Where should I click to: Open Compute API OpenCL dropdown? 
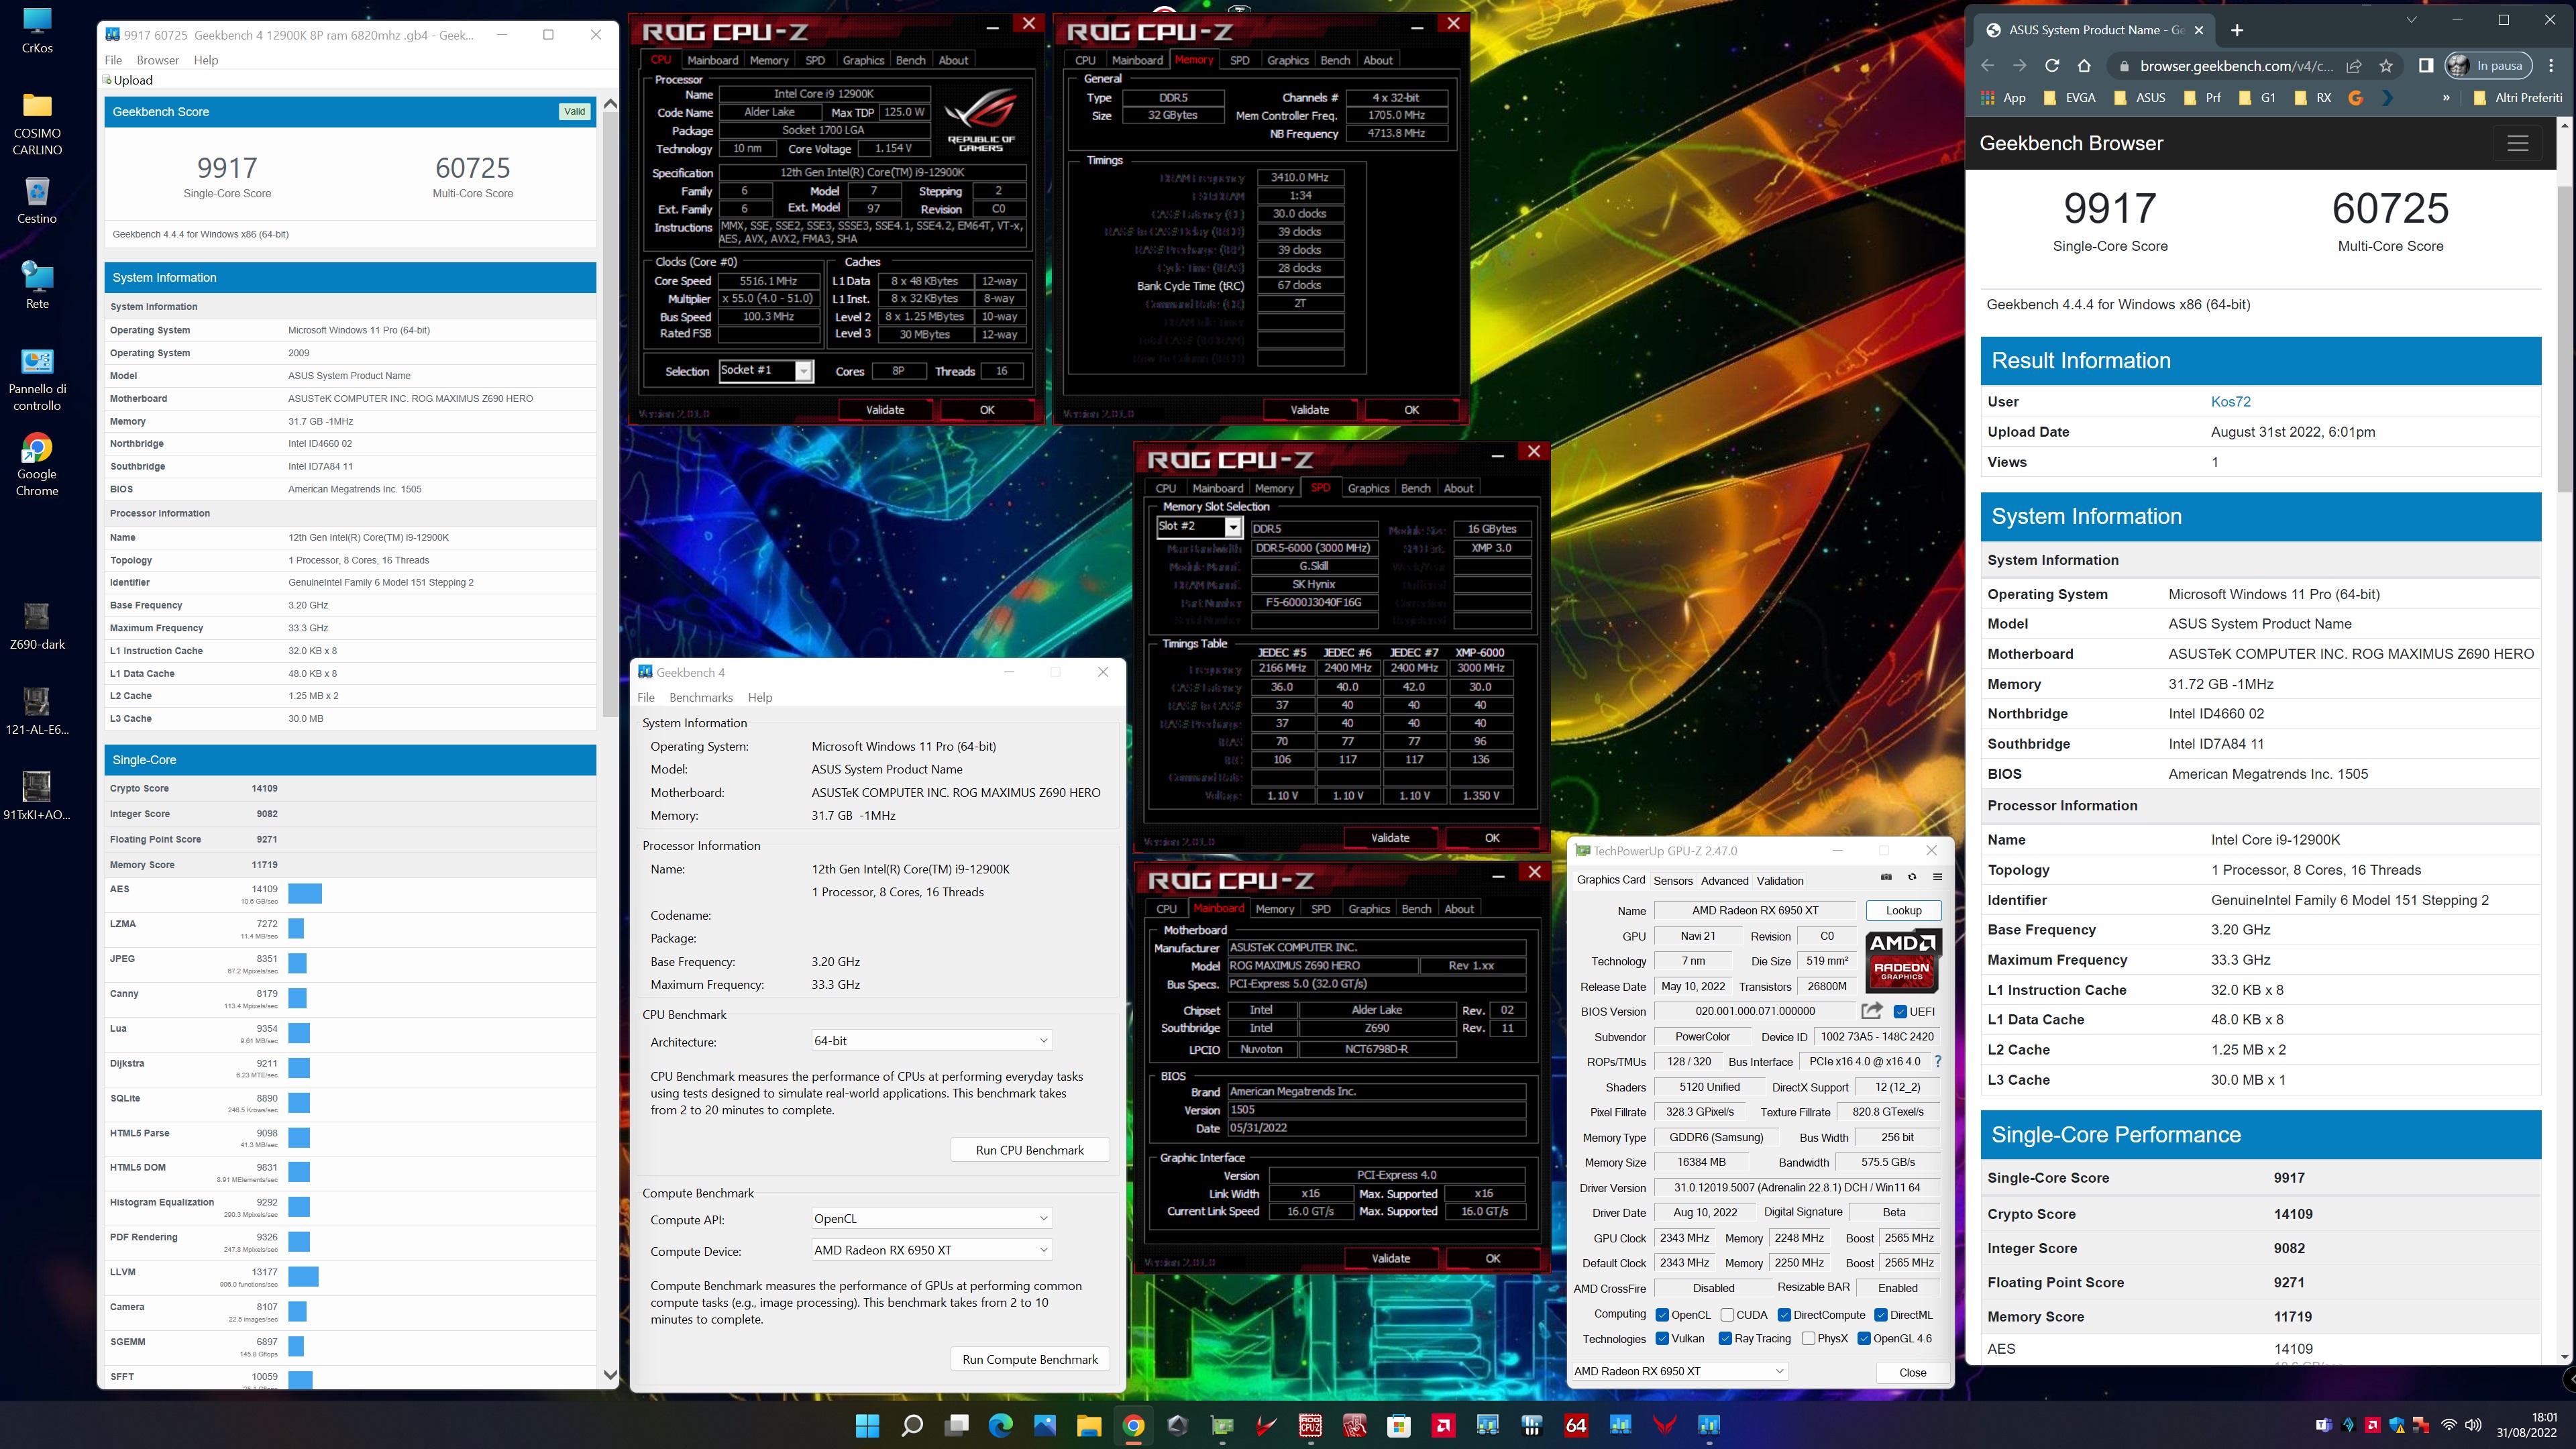coord(931,1218)
